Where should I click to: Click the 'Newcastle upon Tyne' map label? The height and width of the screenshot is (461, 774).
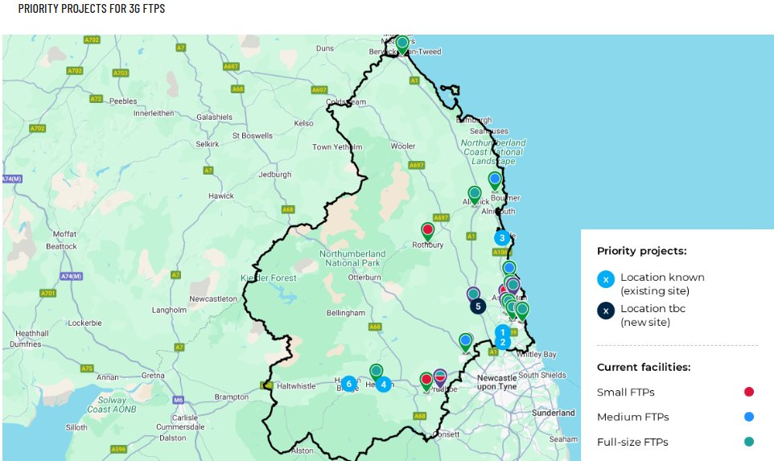click(x=497, y=382)
